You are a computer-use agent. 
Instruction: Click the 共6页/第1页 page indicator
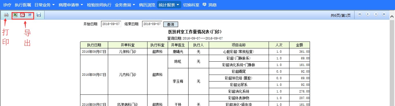[341, 15]
